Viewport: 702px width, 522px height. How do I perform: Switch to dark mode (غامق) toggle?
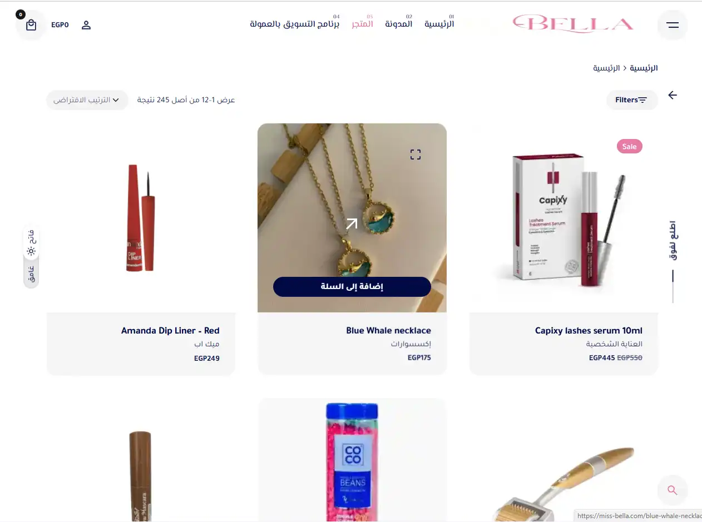pos(31,274)
